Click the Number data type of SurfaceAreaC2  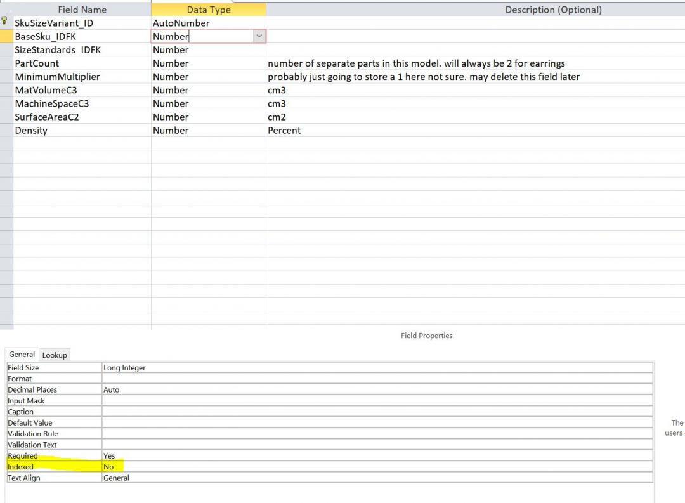click(209, 117)
